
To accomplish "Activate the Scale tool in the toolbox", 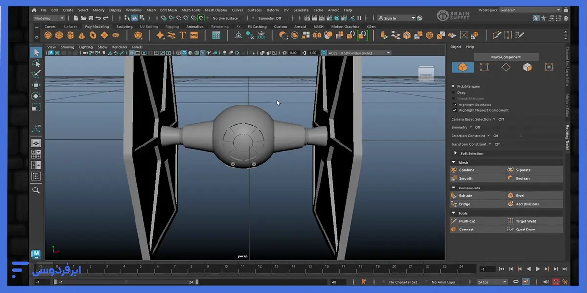I will pyautogui.click(x=36, y=107).
